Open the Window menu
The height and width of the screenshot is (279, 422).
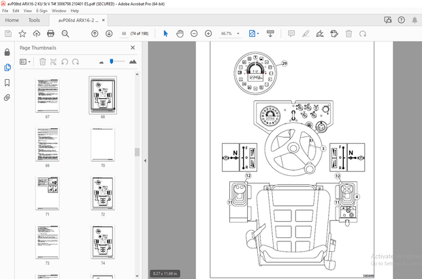[59, 11]
